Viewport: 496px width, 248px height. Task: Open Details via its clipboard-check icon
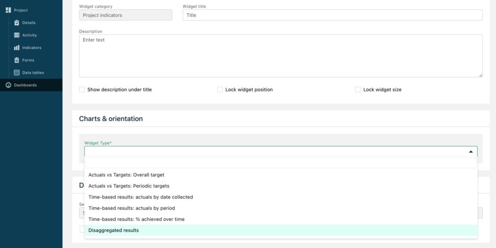click(17, 23)
